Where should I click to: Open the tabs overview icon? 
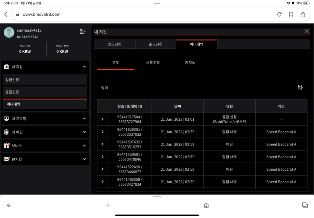(305, 205)
